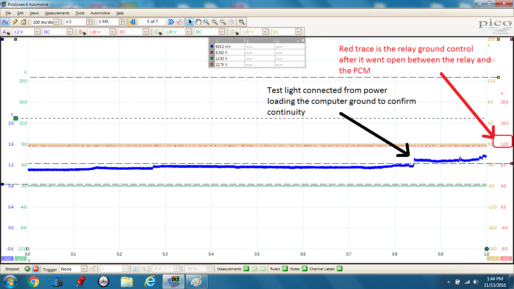Click the red stop capture button
Viewport: 514px width, 289px height.
pyautogui.click(x=35, y=269)
